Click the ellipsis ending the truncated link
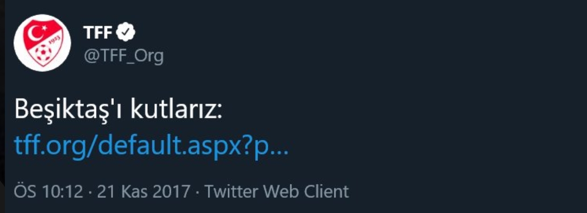The image size is (587, 213). 279,147
